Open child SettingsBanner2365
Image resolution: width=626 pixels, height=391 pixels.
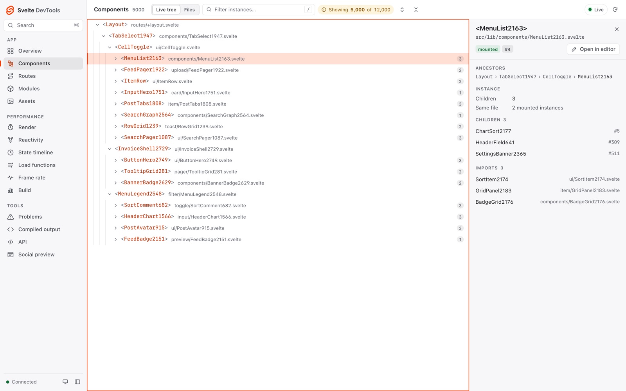point(547,154)
